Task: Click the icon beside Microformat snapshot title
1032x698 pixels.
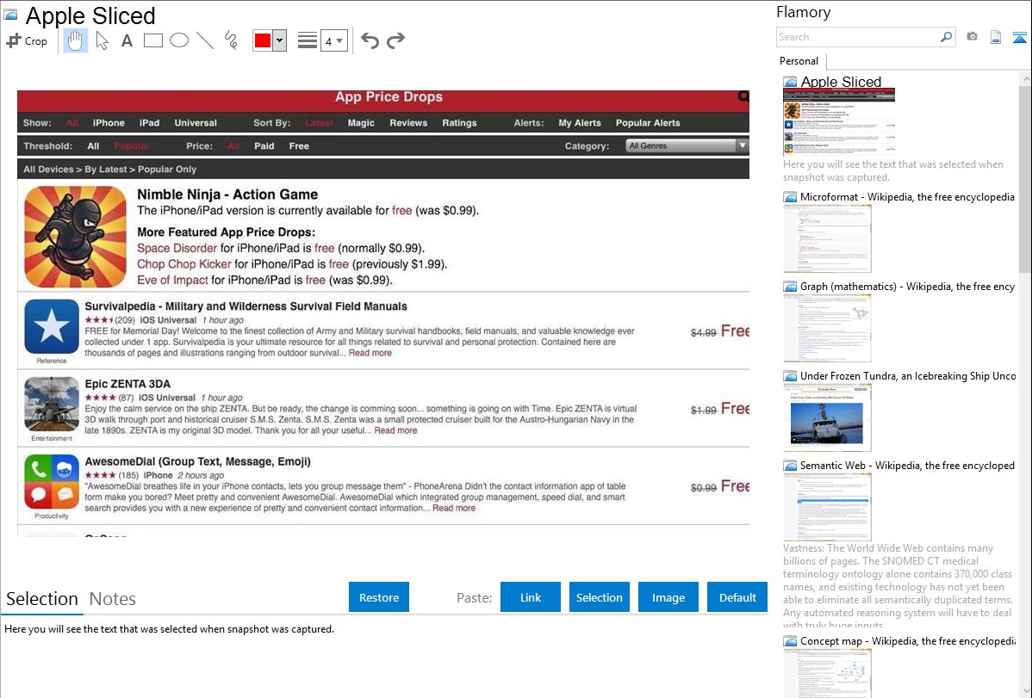Action: click(790, 197)
